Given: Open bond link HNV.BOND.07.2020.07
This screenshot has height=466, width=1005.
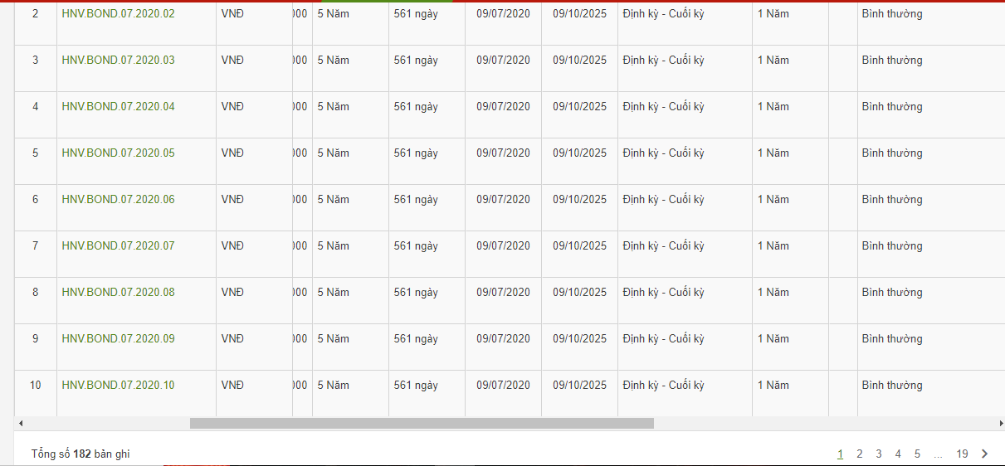Looking at the screenshot, I should pyautogui.click(x=118, y=246).
